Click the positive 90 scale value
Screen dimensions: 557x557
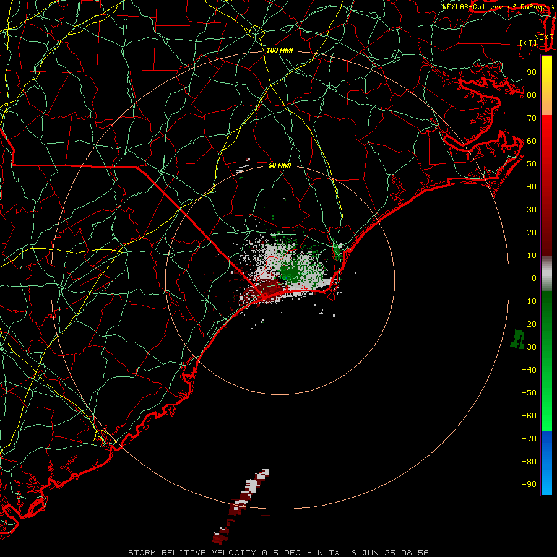(532, 72)
